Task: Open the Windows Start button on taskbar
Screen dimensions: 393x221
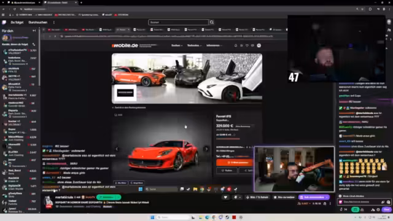Action: [x=152, y=217]
